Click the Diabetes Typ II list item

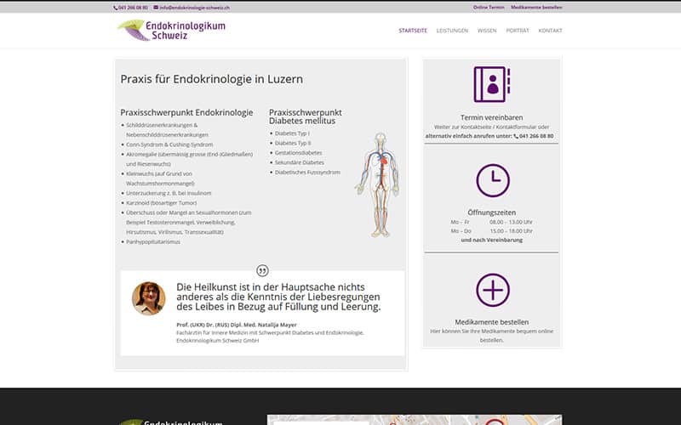click(x=293, y=143)
